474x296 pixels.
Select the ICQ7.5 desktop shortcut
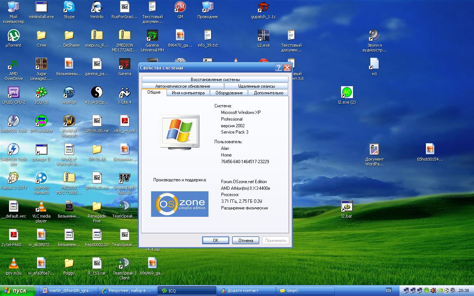pyautogui.click(x=41, y=95)
